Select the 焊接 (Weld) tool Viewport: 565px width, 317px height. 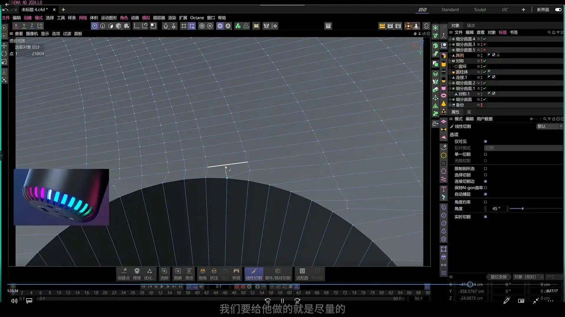coord(137,274)
